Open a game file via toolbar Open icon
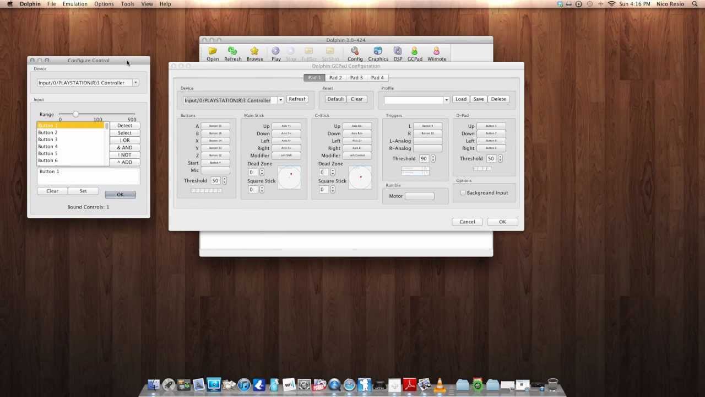Screen dimensions: 705x397 [x=213, y=53]
